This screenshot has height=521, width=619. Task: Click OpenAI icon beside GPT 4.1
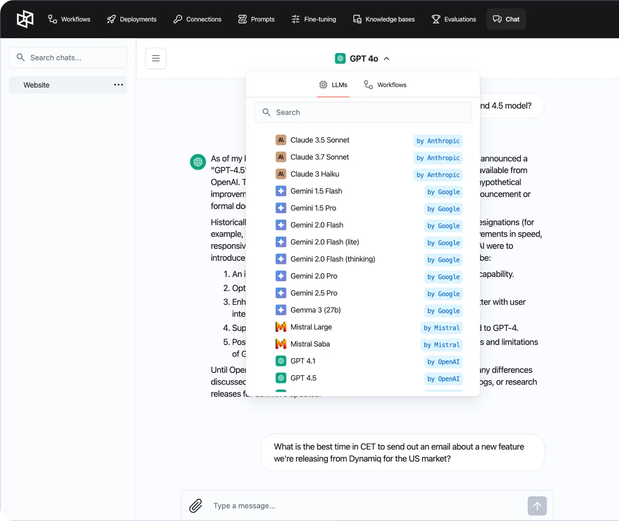tap(281, 361)
